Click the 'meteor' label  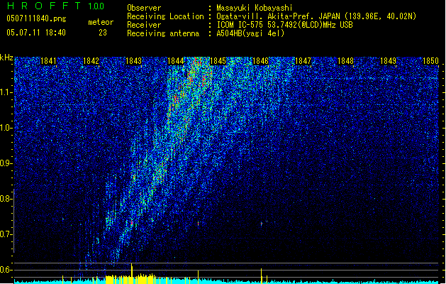[x=101, y=22]
